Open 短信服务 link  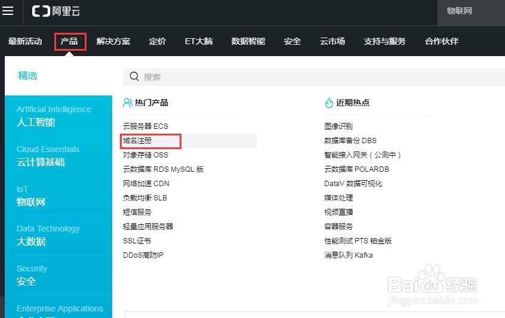click(137, 212)
